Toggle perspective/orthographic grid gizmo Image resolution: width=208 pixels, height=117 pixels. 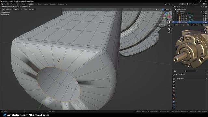pos(169,32)
